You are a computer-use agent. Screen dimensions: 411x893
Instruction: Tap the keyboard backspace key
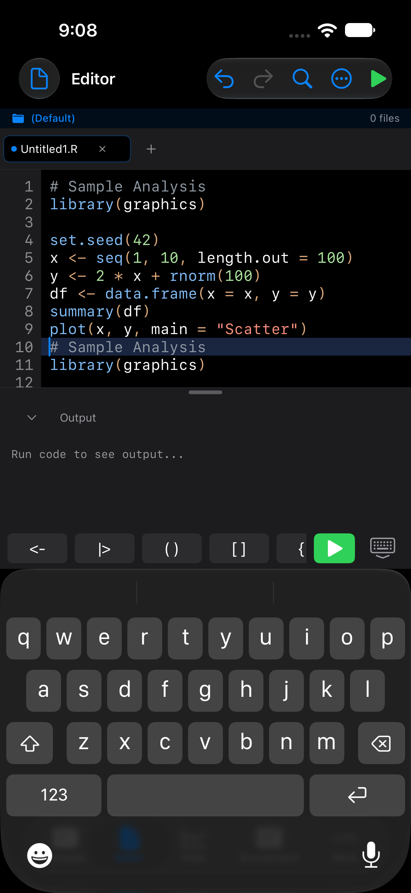tap(381, 743)
